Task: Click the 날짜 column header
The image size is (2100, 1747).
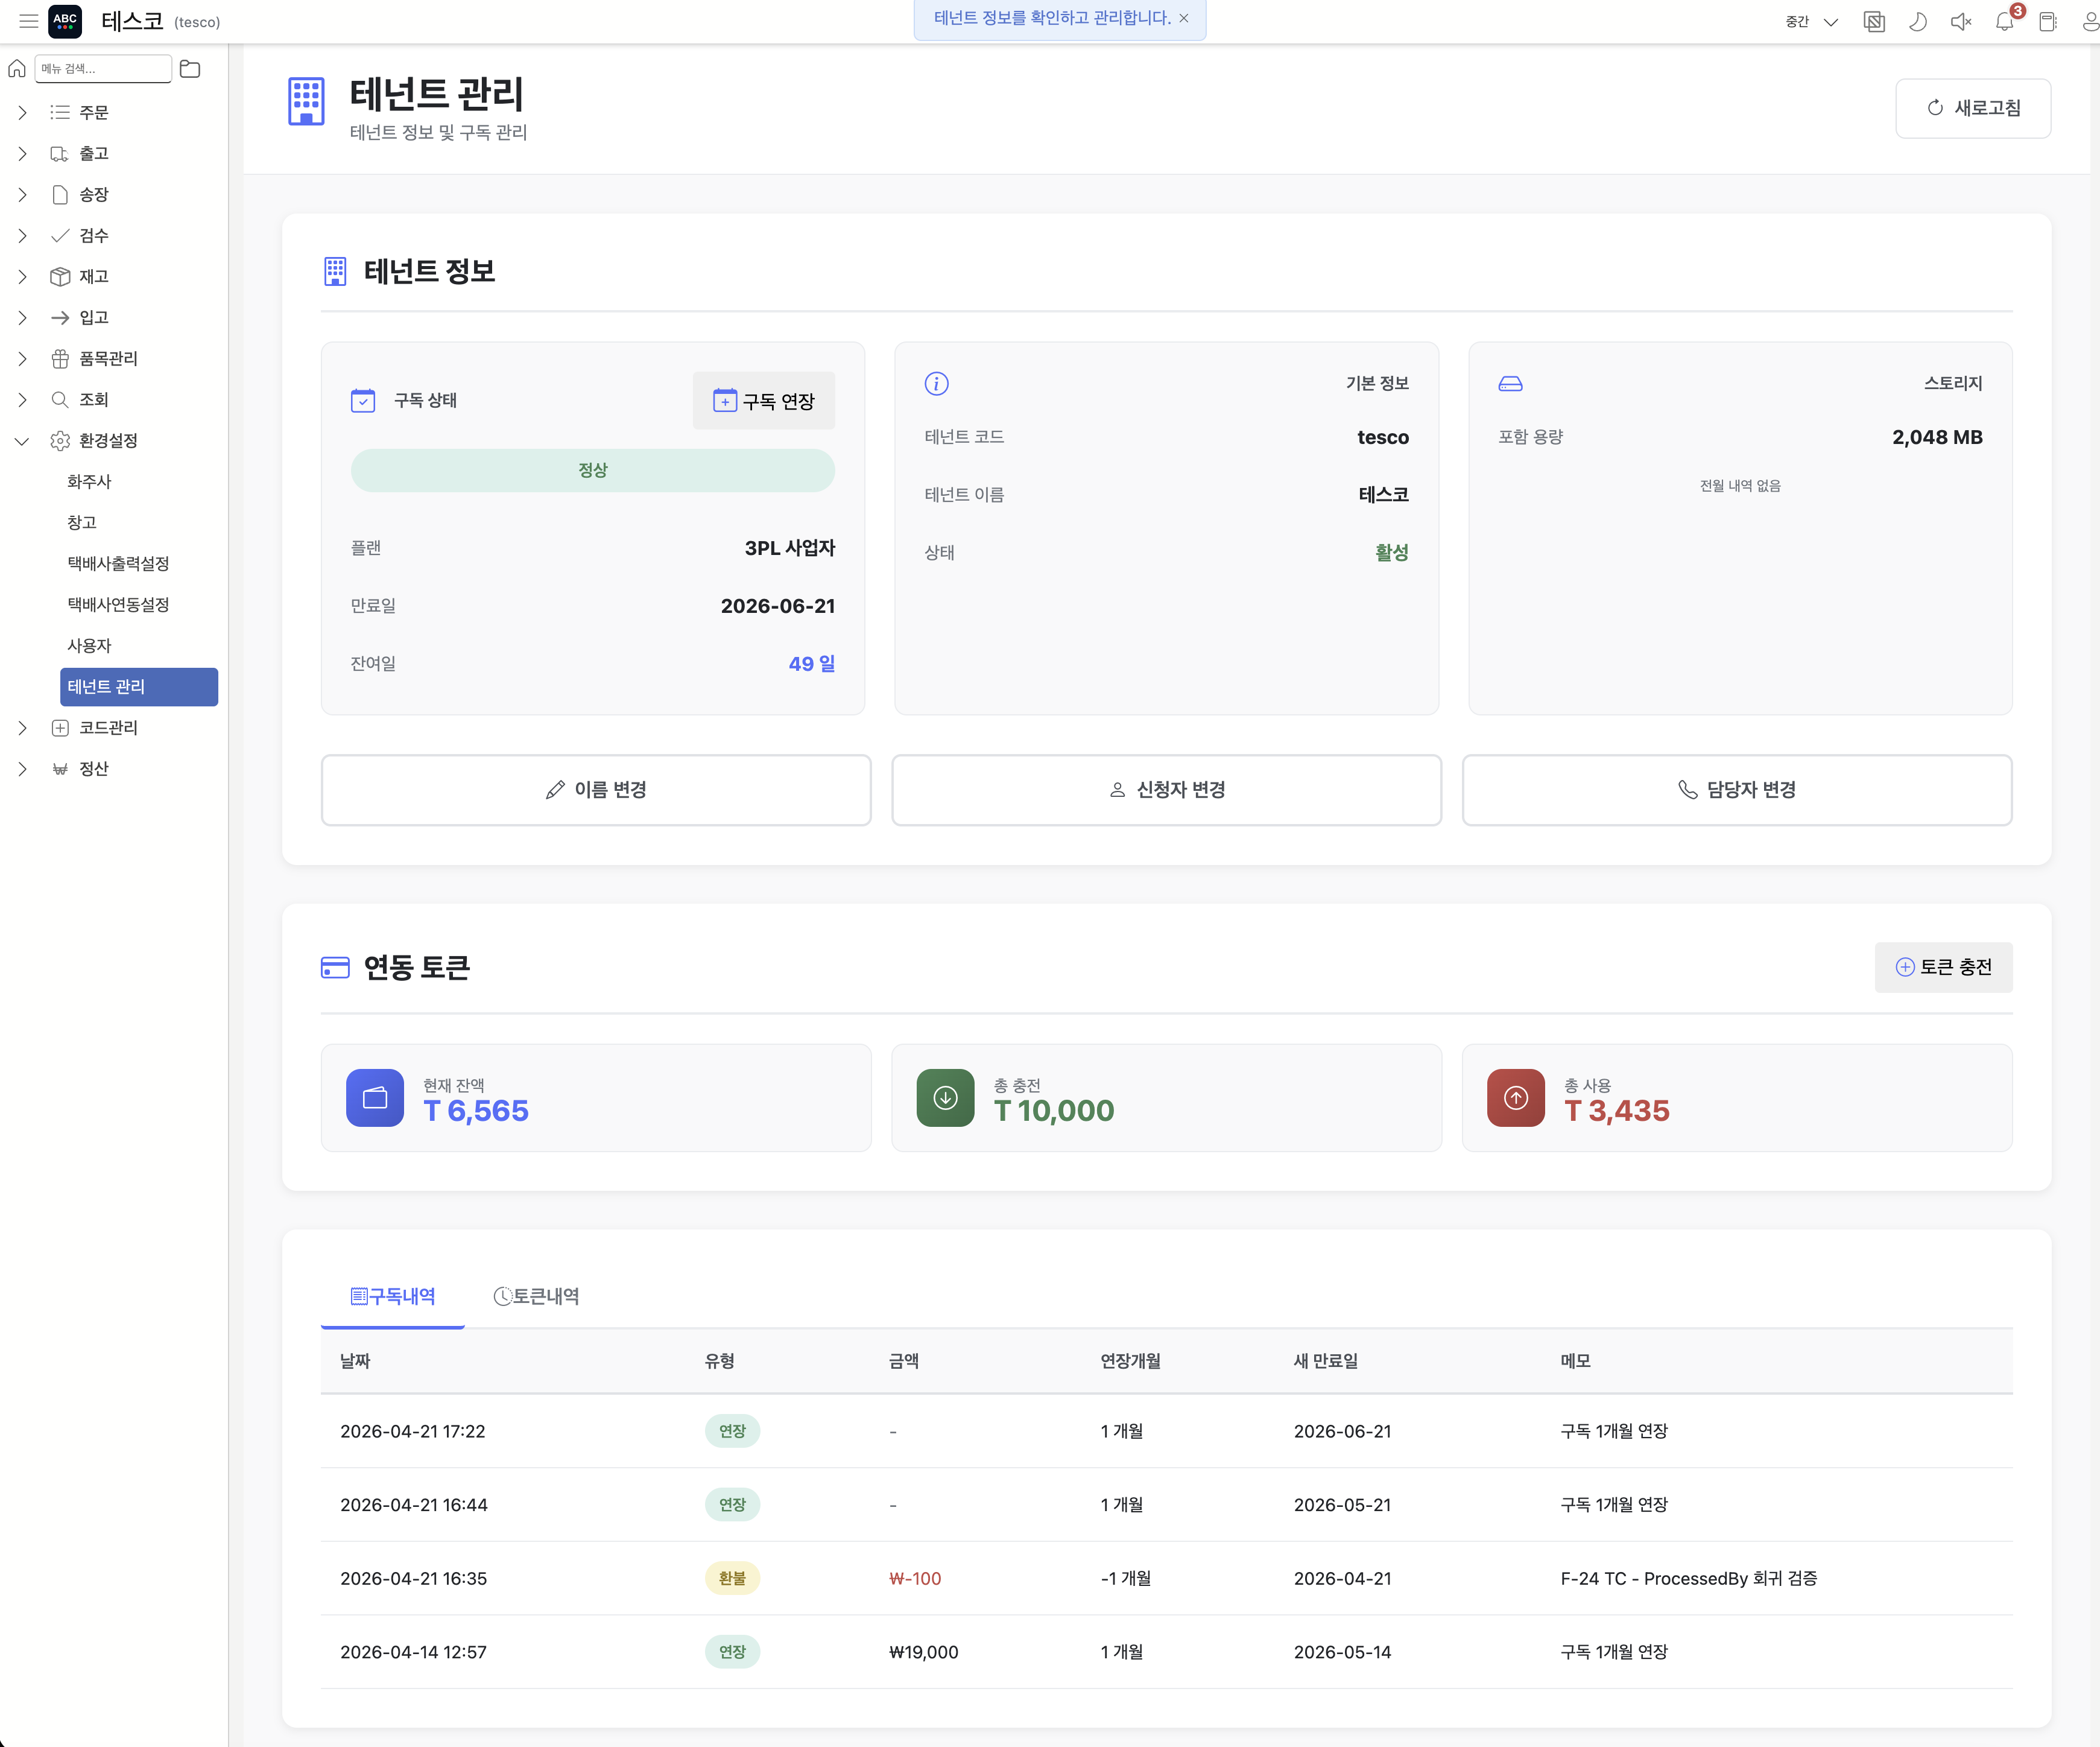Action: tap(355, 1361)
